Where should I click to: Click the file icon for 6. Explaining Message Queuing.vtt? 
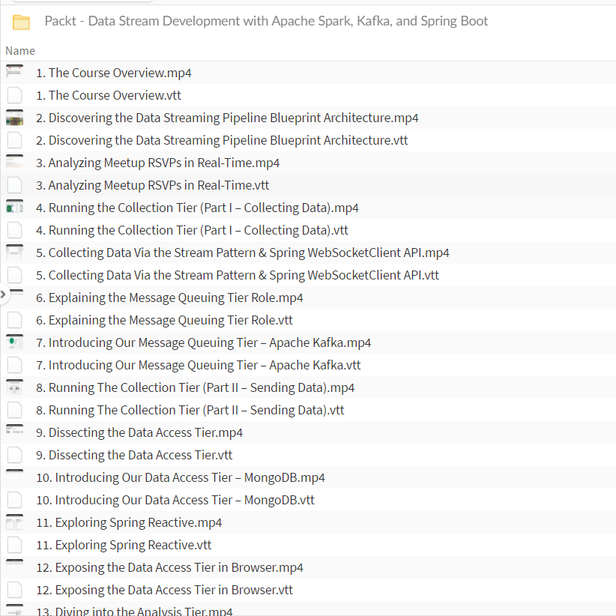pos(14,320)
